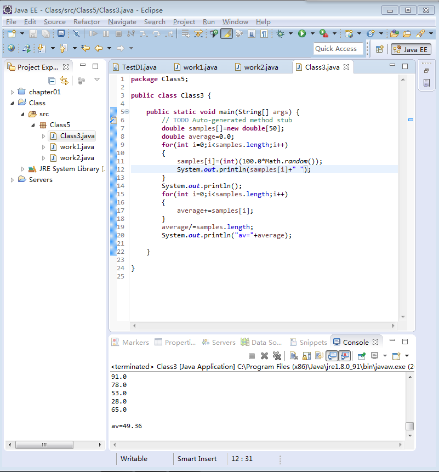Expand the JRE System Library node

coord(22,169)
